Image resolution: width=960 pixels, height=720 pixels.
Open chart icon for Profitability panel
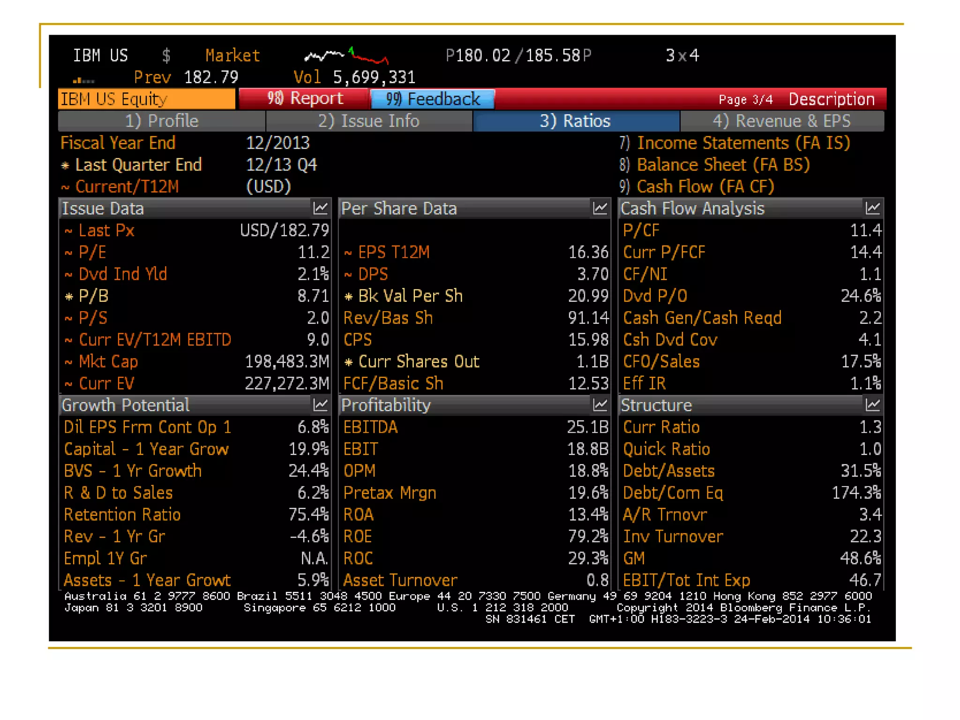(600, 405)
